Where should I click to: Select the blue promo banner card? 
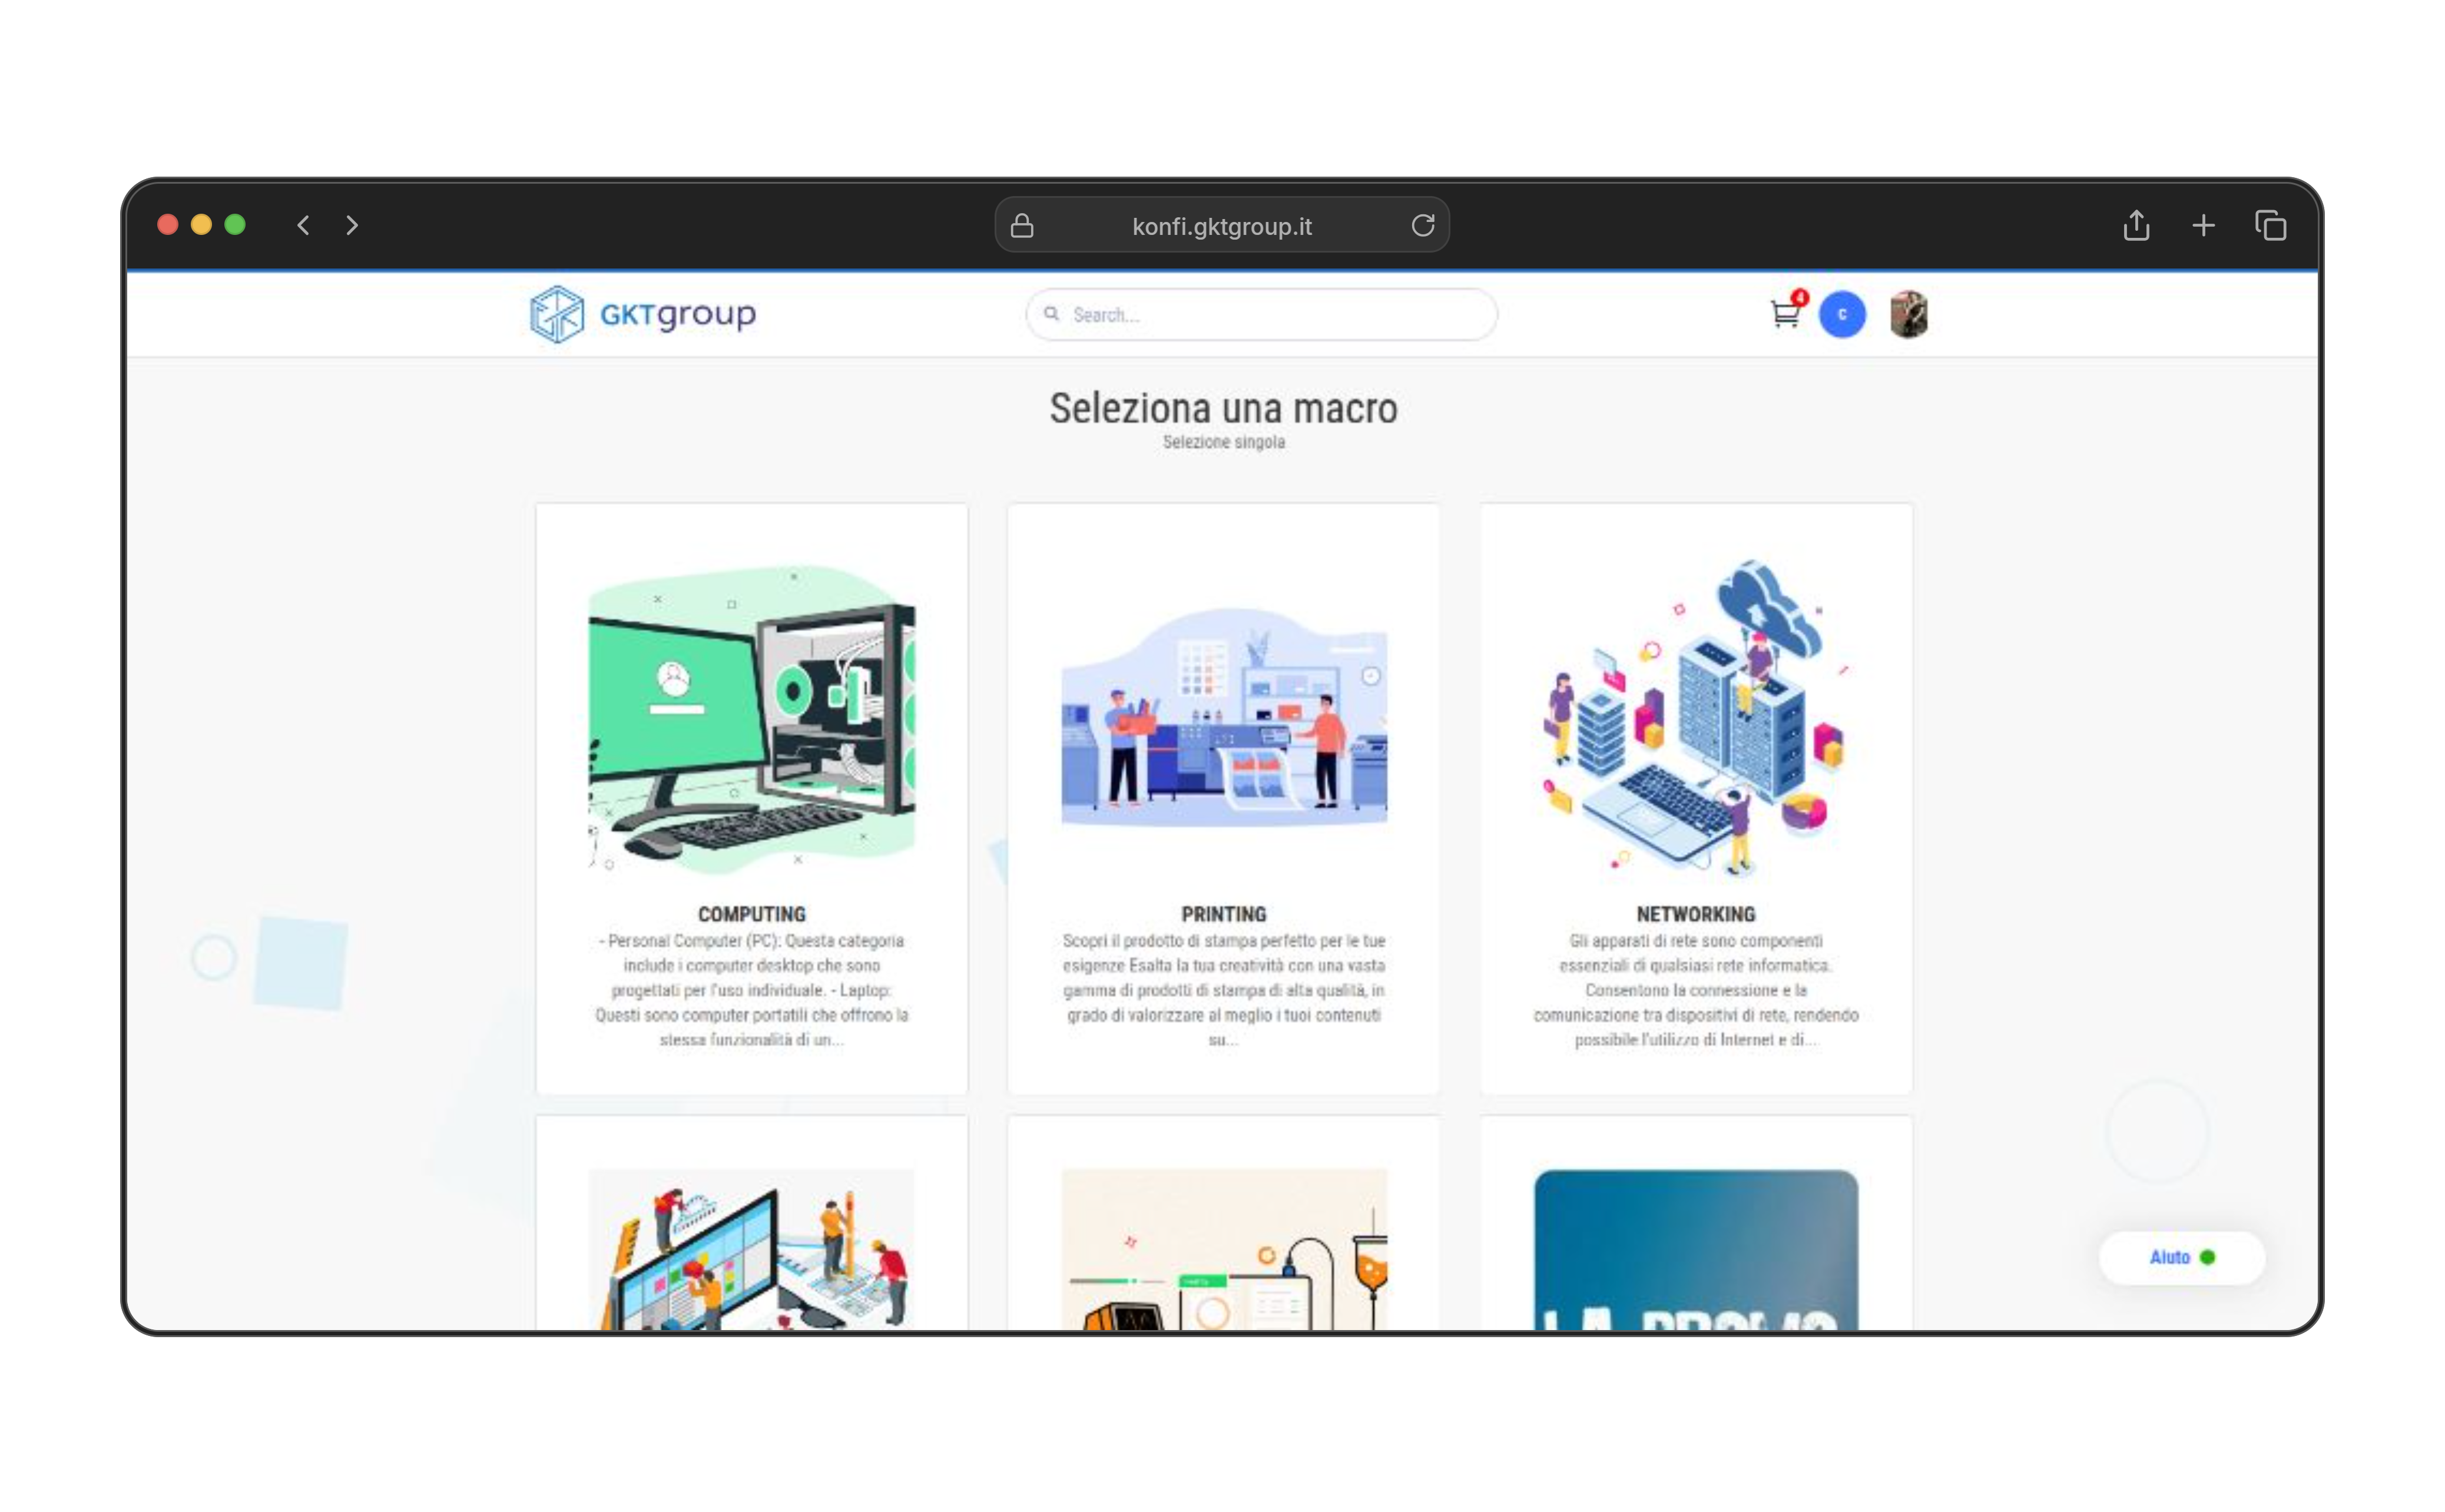tap(1696, 1249)
